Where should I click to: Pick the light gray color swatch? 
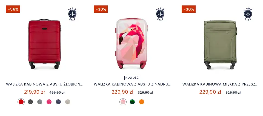[40, 102]
